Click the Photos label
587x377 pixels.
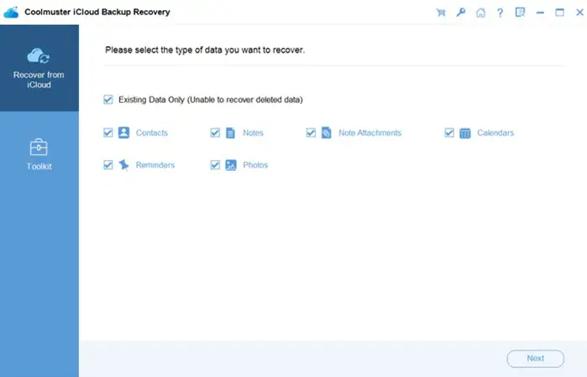tap(255, 165)
